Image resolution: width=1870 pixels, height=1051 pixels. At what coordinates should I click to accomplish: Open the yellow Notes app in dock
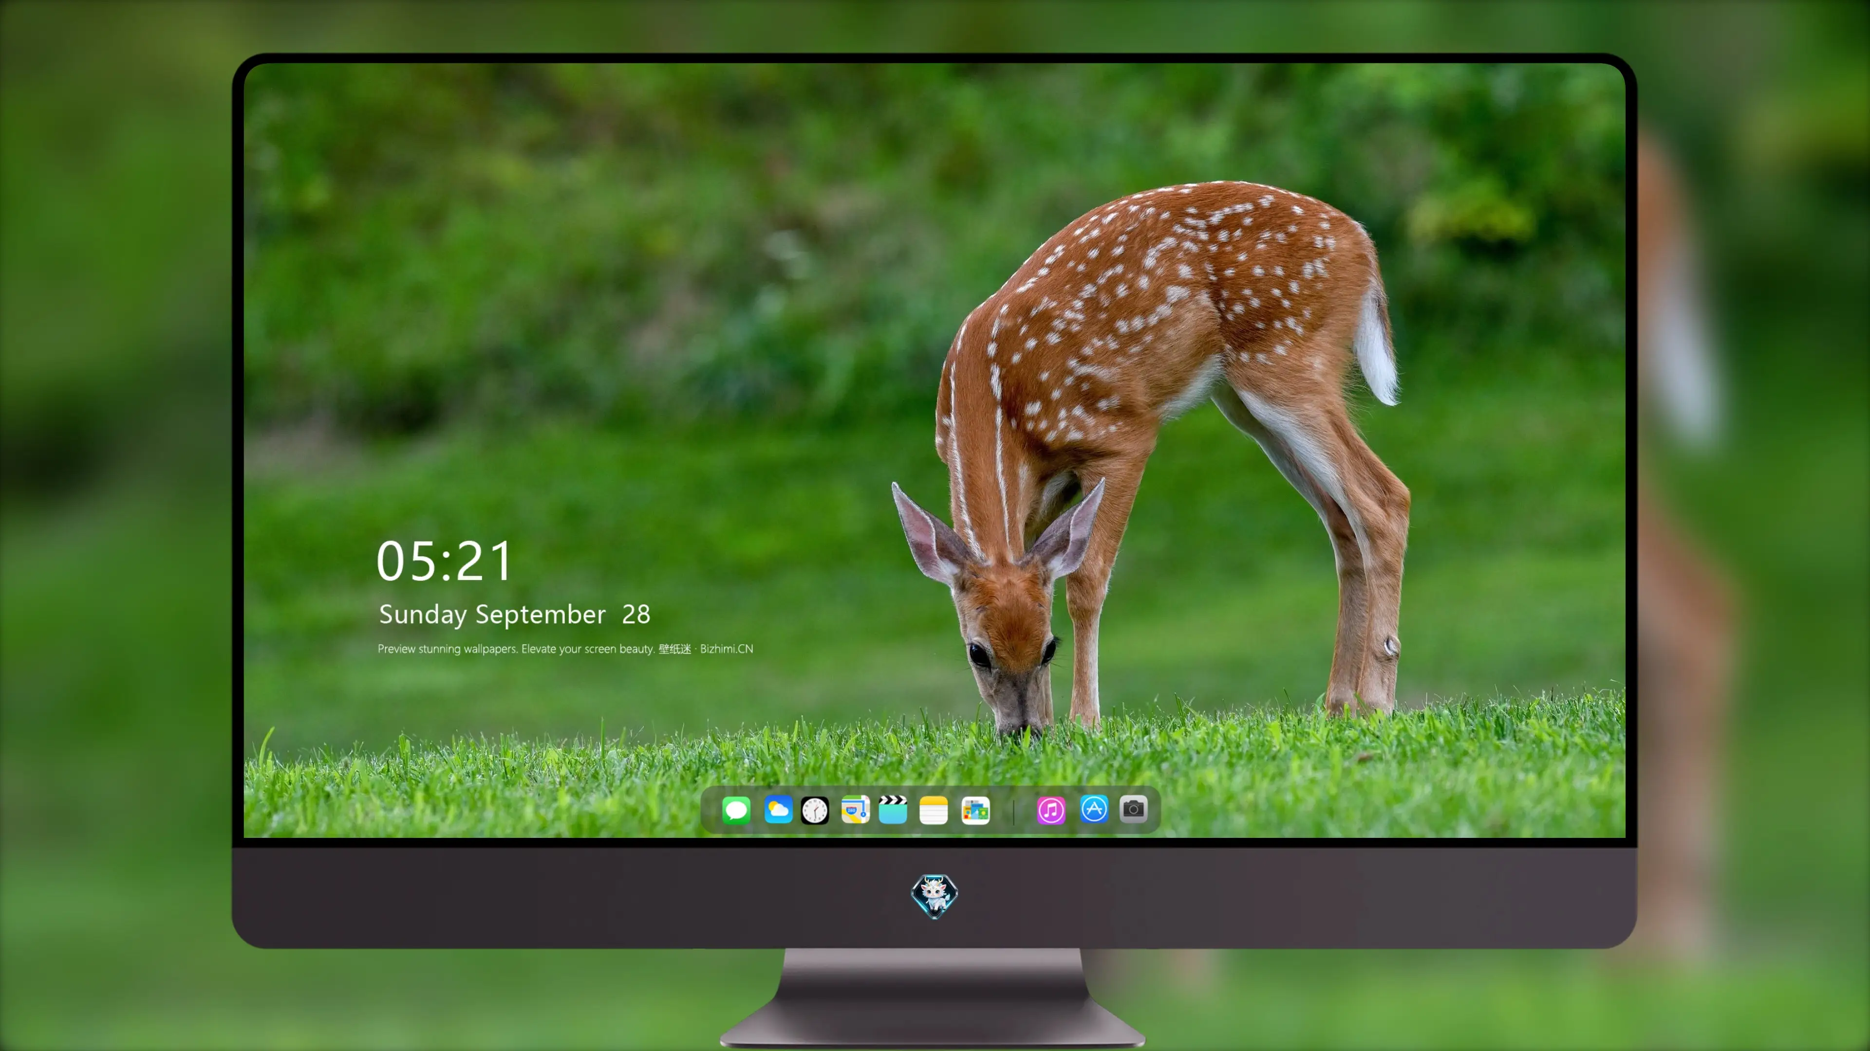(x=934, y=810)
